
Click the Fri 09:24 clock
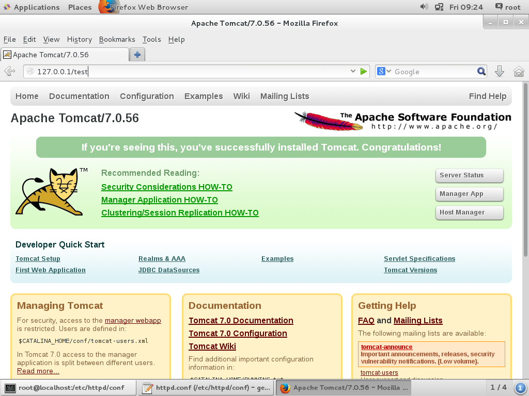coord(466,7)
